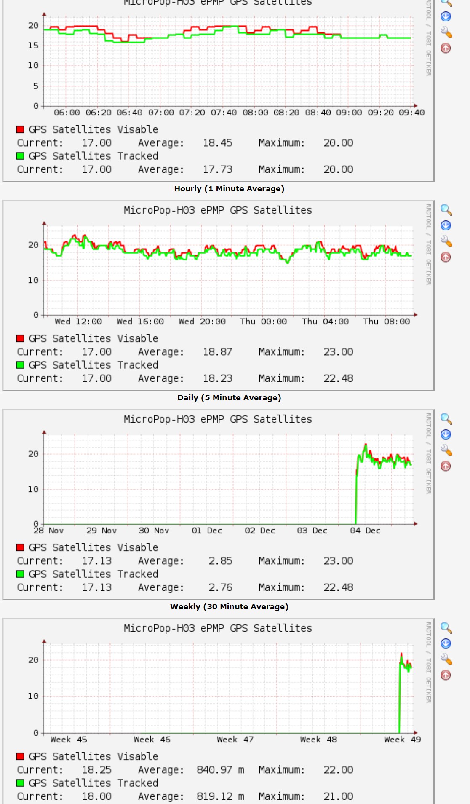The height and width of the screenshot is (804, 470).
Task: Click the red page-top arrow next to the Hourly graph
Action: (446, 48)
